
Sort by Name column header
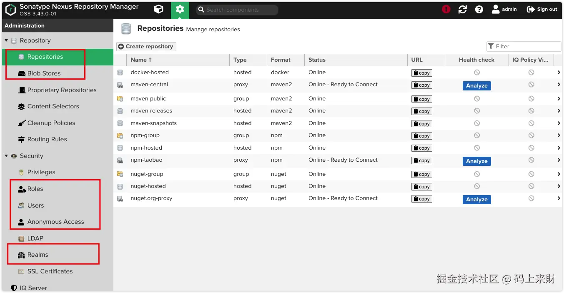tap(178, 60)
